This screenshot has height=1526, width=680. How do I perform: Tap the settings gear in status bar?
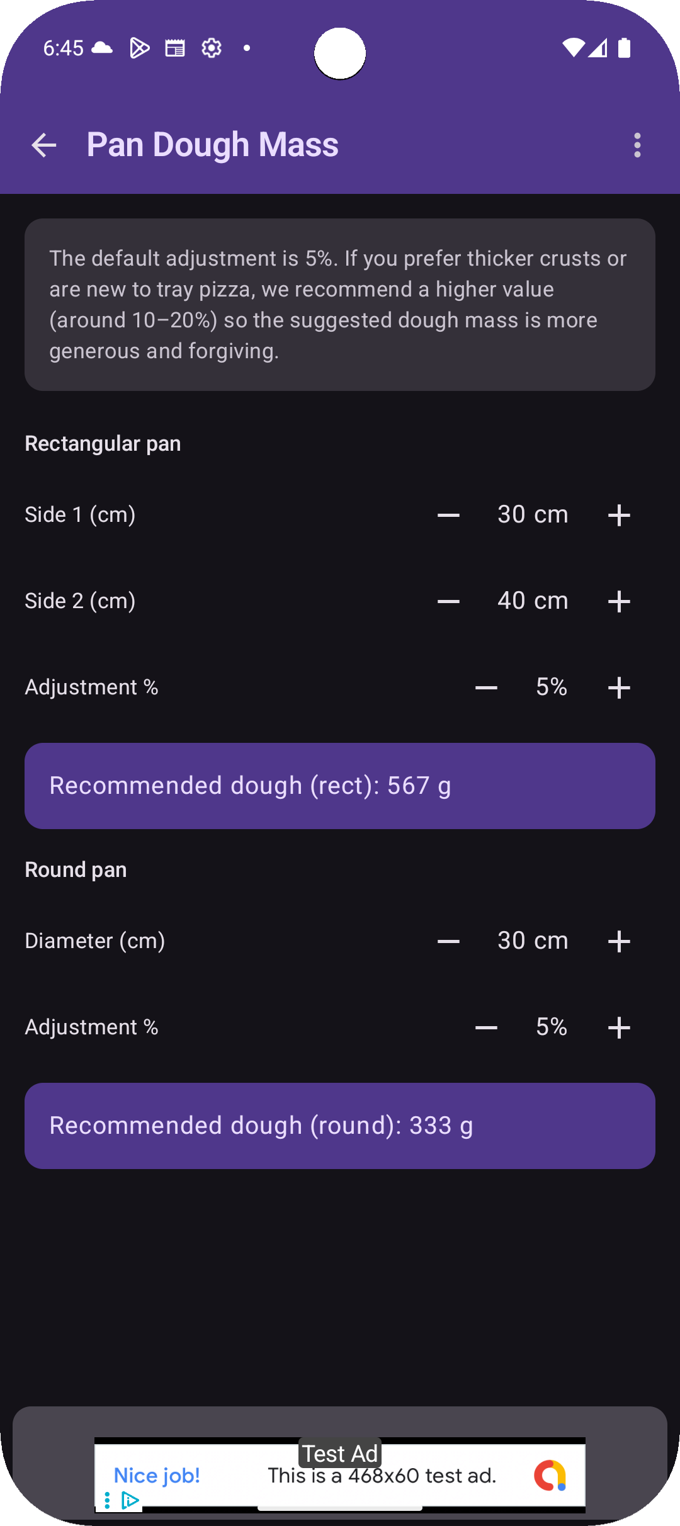[212, 48]
